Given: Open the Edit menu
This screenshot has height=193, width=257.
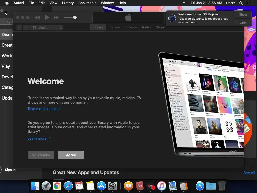Looking at the screenshot, I should (x=42, y=3).
